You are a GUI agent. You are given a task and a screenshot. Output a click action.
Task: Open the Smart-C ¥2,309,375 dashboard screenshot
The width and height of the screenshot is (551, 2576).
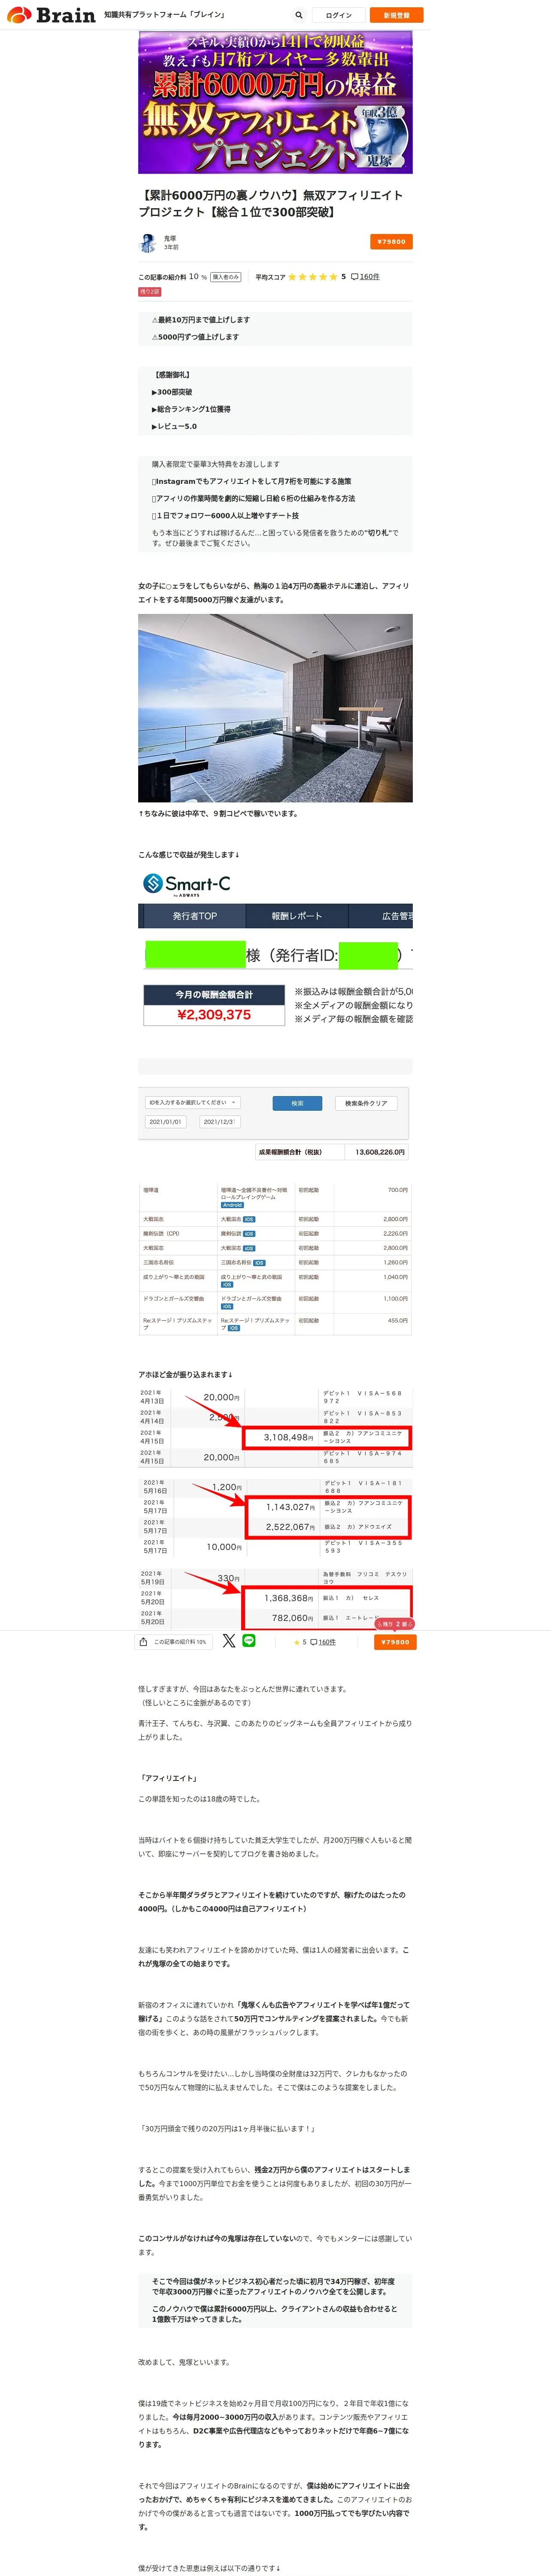(x=275, y=950)
